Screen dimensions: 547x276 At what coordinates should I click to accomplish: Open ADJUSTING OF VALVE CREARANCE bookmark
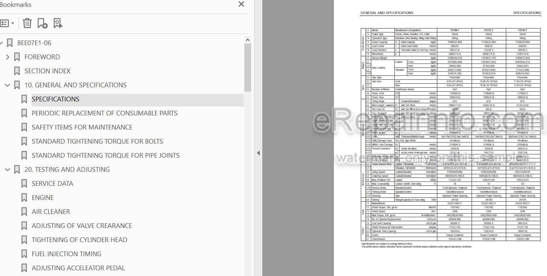(82, 226)
